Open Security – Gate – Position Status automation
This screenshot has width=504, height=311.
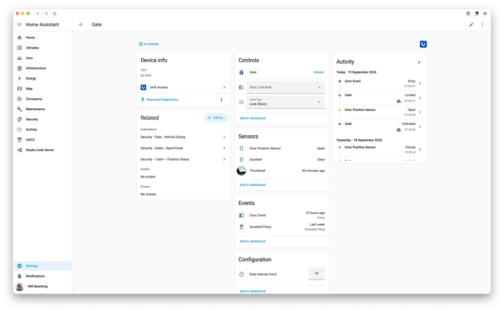tap(183, 159)
